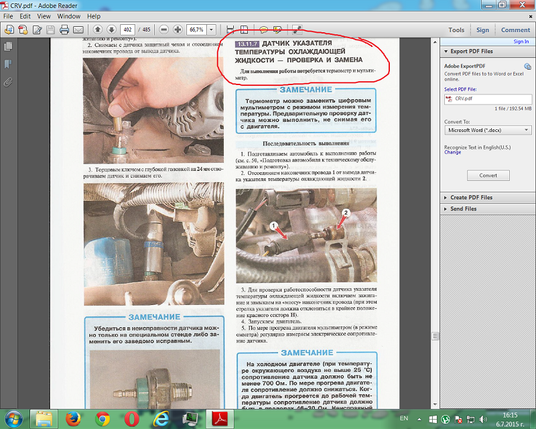This screenshot has height=429, width=536.
Task: Click the Save file floppy icon
Action: point(51,29)
